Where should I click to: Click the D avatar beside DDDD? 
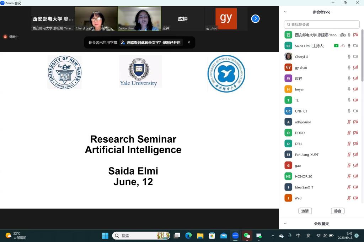point(288,133)
